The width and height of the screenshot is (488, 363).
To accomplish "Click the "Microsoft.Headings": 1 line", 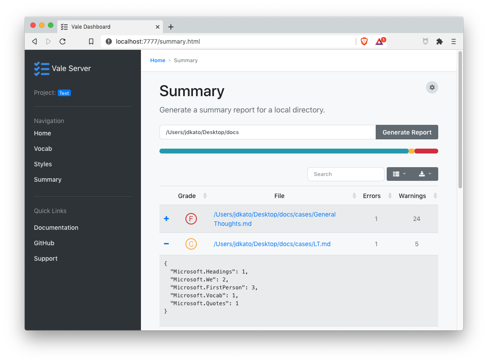I will [209, 271].
